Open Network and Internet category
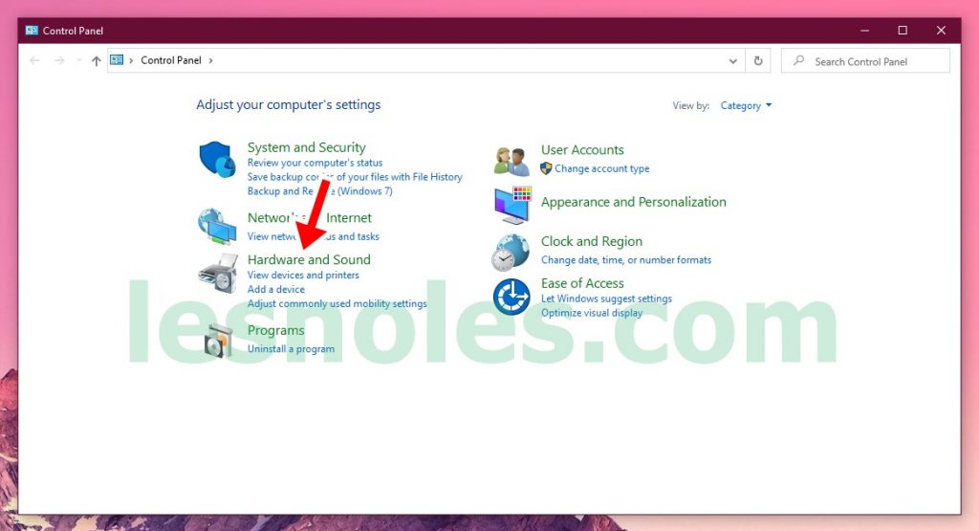The height and width of the screenshot is (531, 979). coord(310,217)
